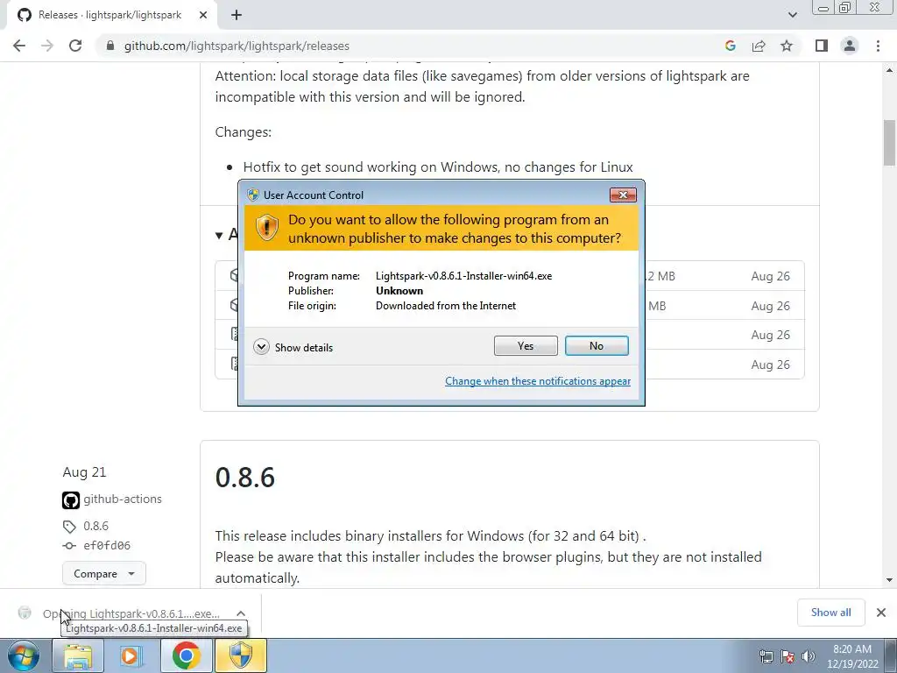
Task: Open the github-actions author link
Action: pos(123,499)
